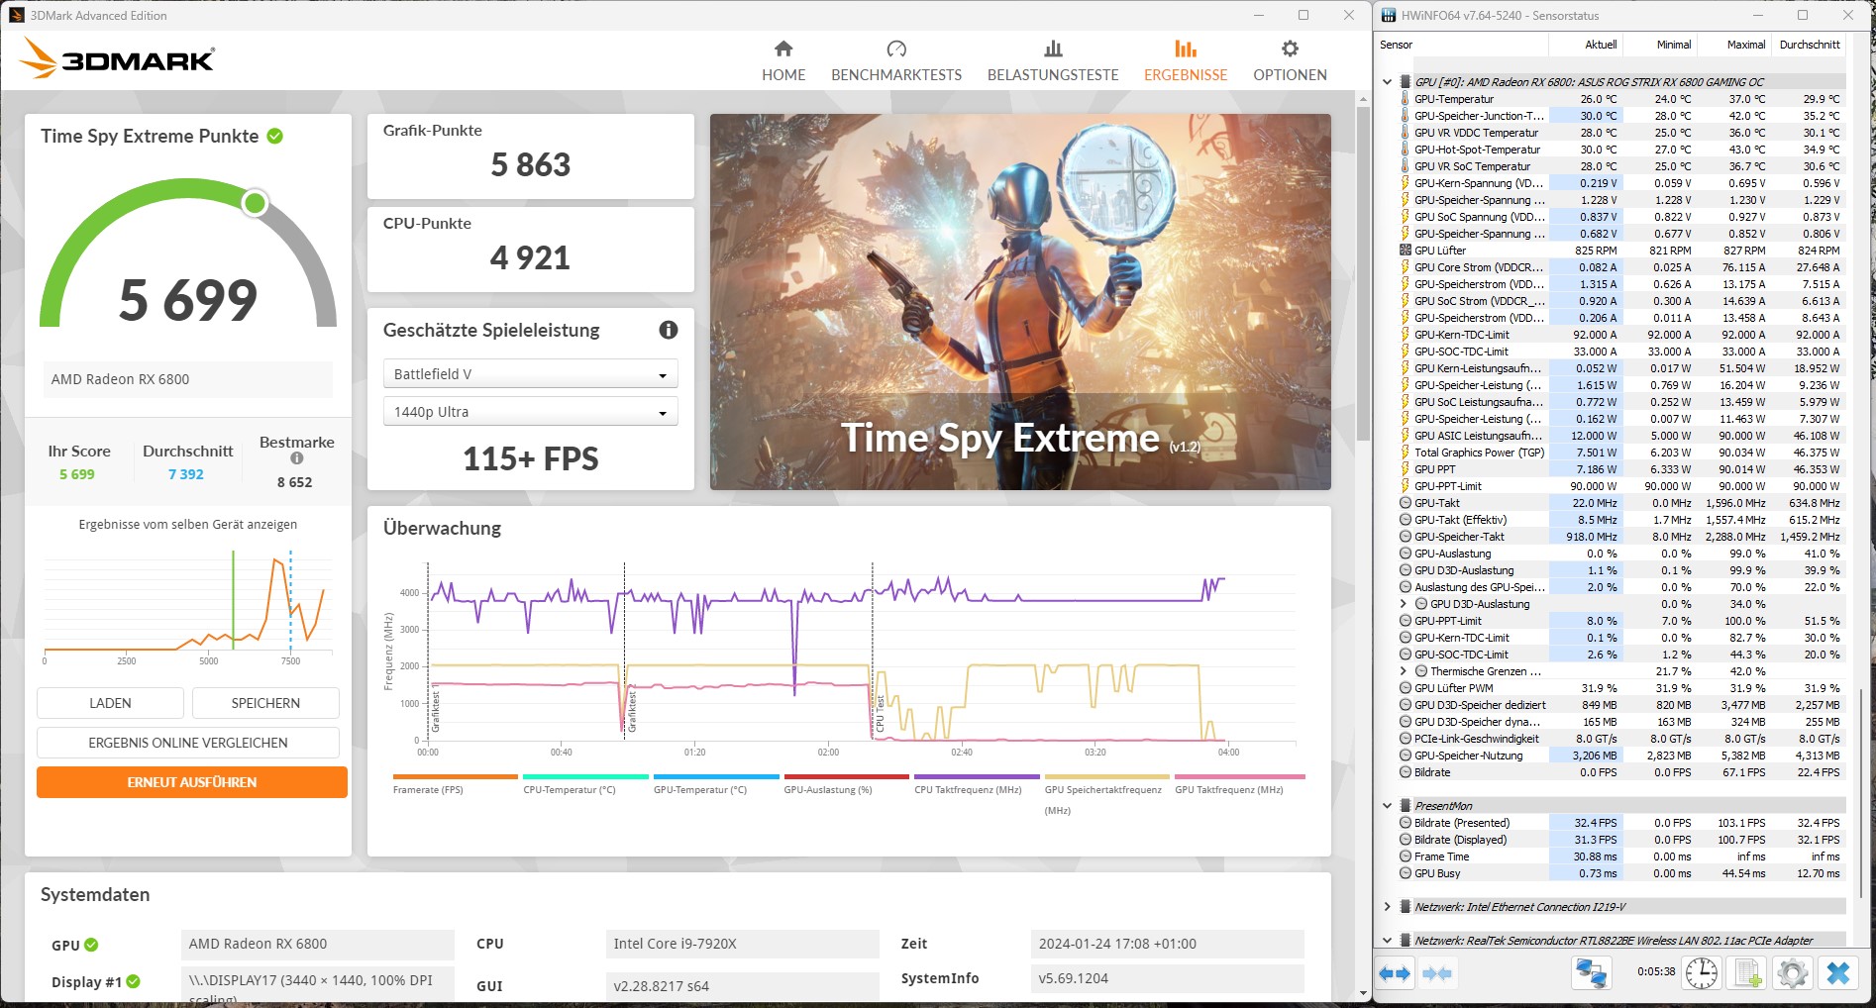Click HWiNFO expand-columns arrows icon
The width and height of the screenshot is (1876, 1008).
pyautogui.click(x=1395, y=973)
